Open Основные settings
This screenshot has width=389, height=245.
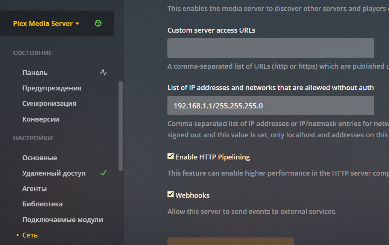point(40,158)
